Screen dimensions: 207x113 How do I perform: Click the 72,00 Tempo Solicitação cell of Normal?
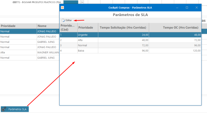click(123, 45)
